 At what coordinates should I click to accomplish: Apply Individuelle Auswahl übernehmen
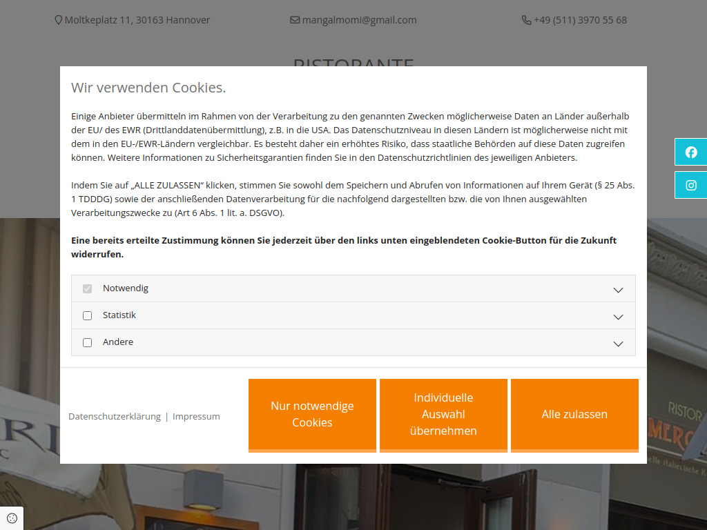[x=443, y=414]
